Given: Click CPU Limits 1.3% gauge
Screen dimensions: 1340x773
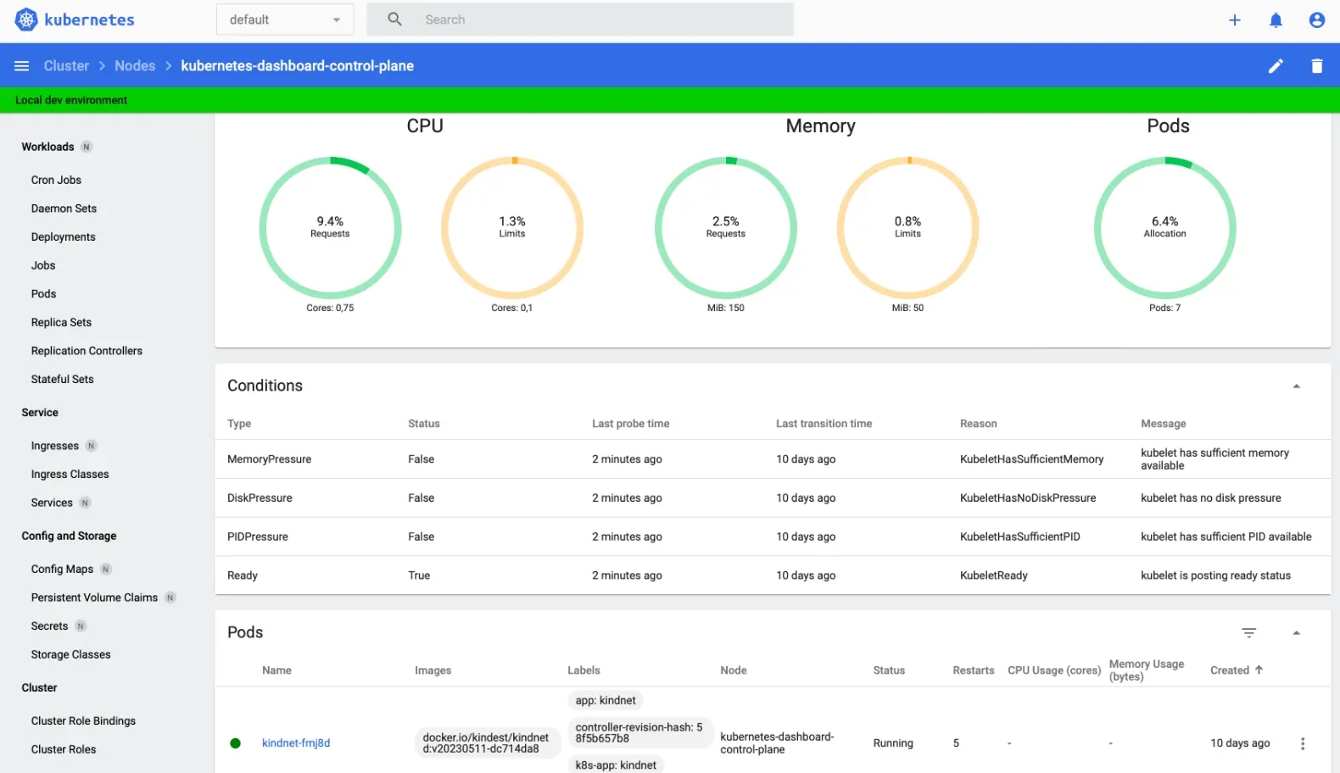Looking at the screenshot, I should (512, 227).
